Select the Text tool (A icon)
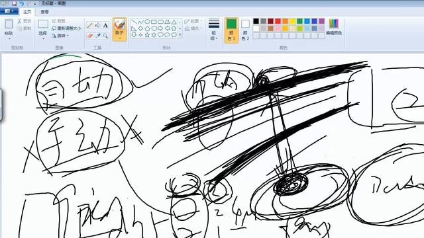 tap(105, 25)
